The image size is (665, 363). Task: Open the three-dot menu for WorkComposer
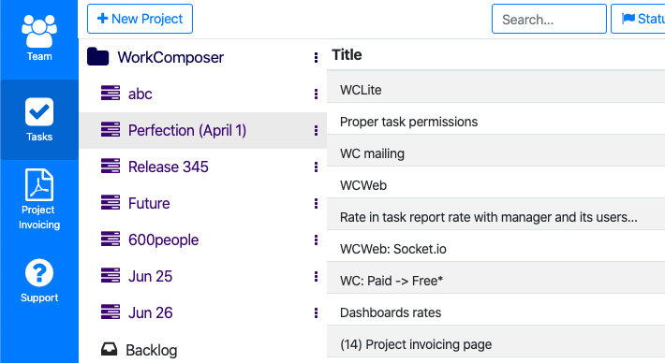pos(316,58)
